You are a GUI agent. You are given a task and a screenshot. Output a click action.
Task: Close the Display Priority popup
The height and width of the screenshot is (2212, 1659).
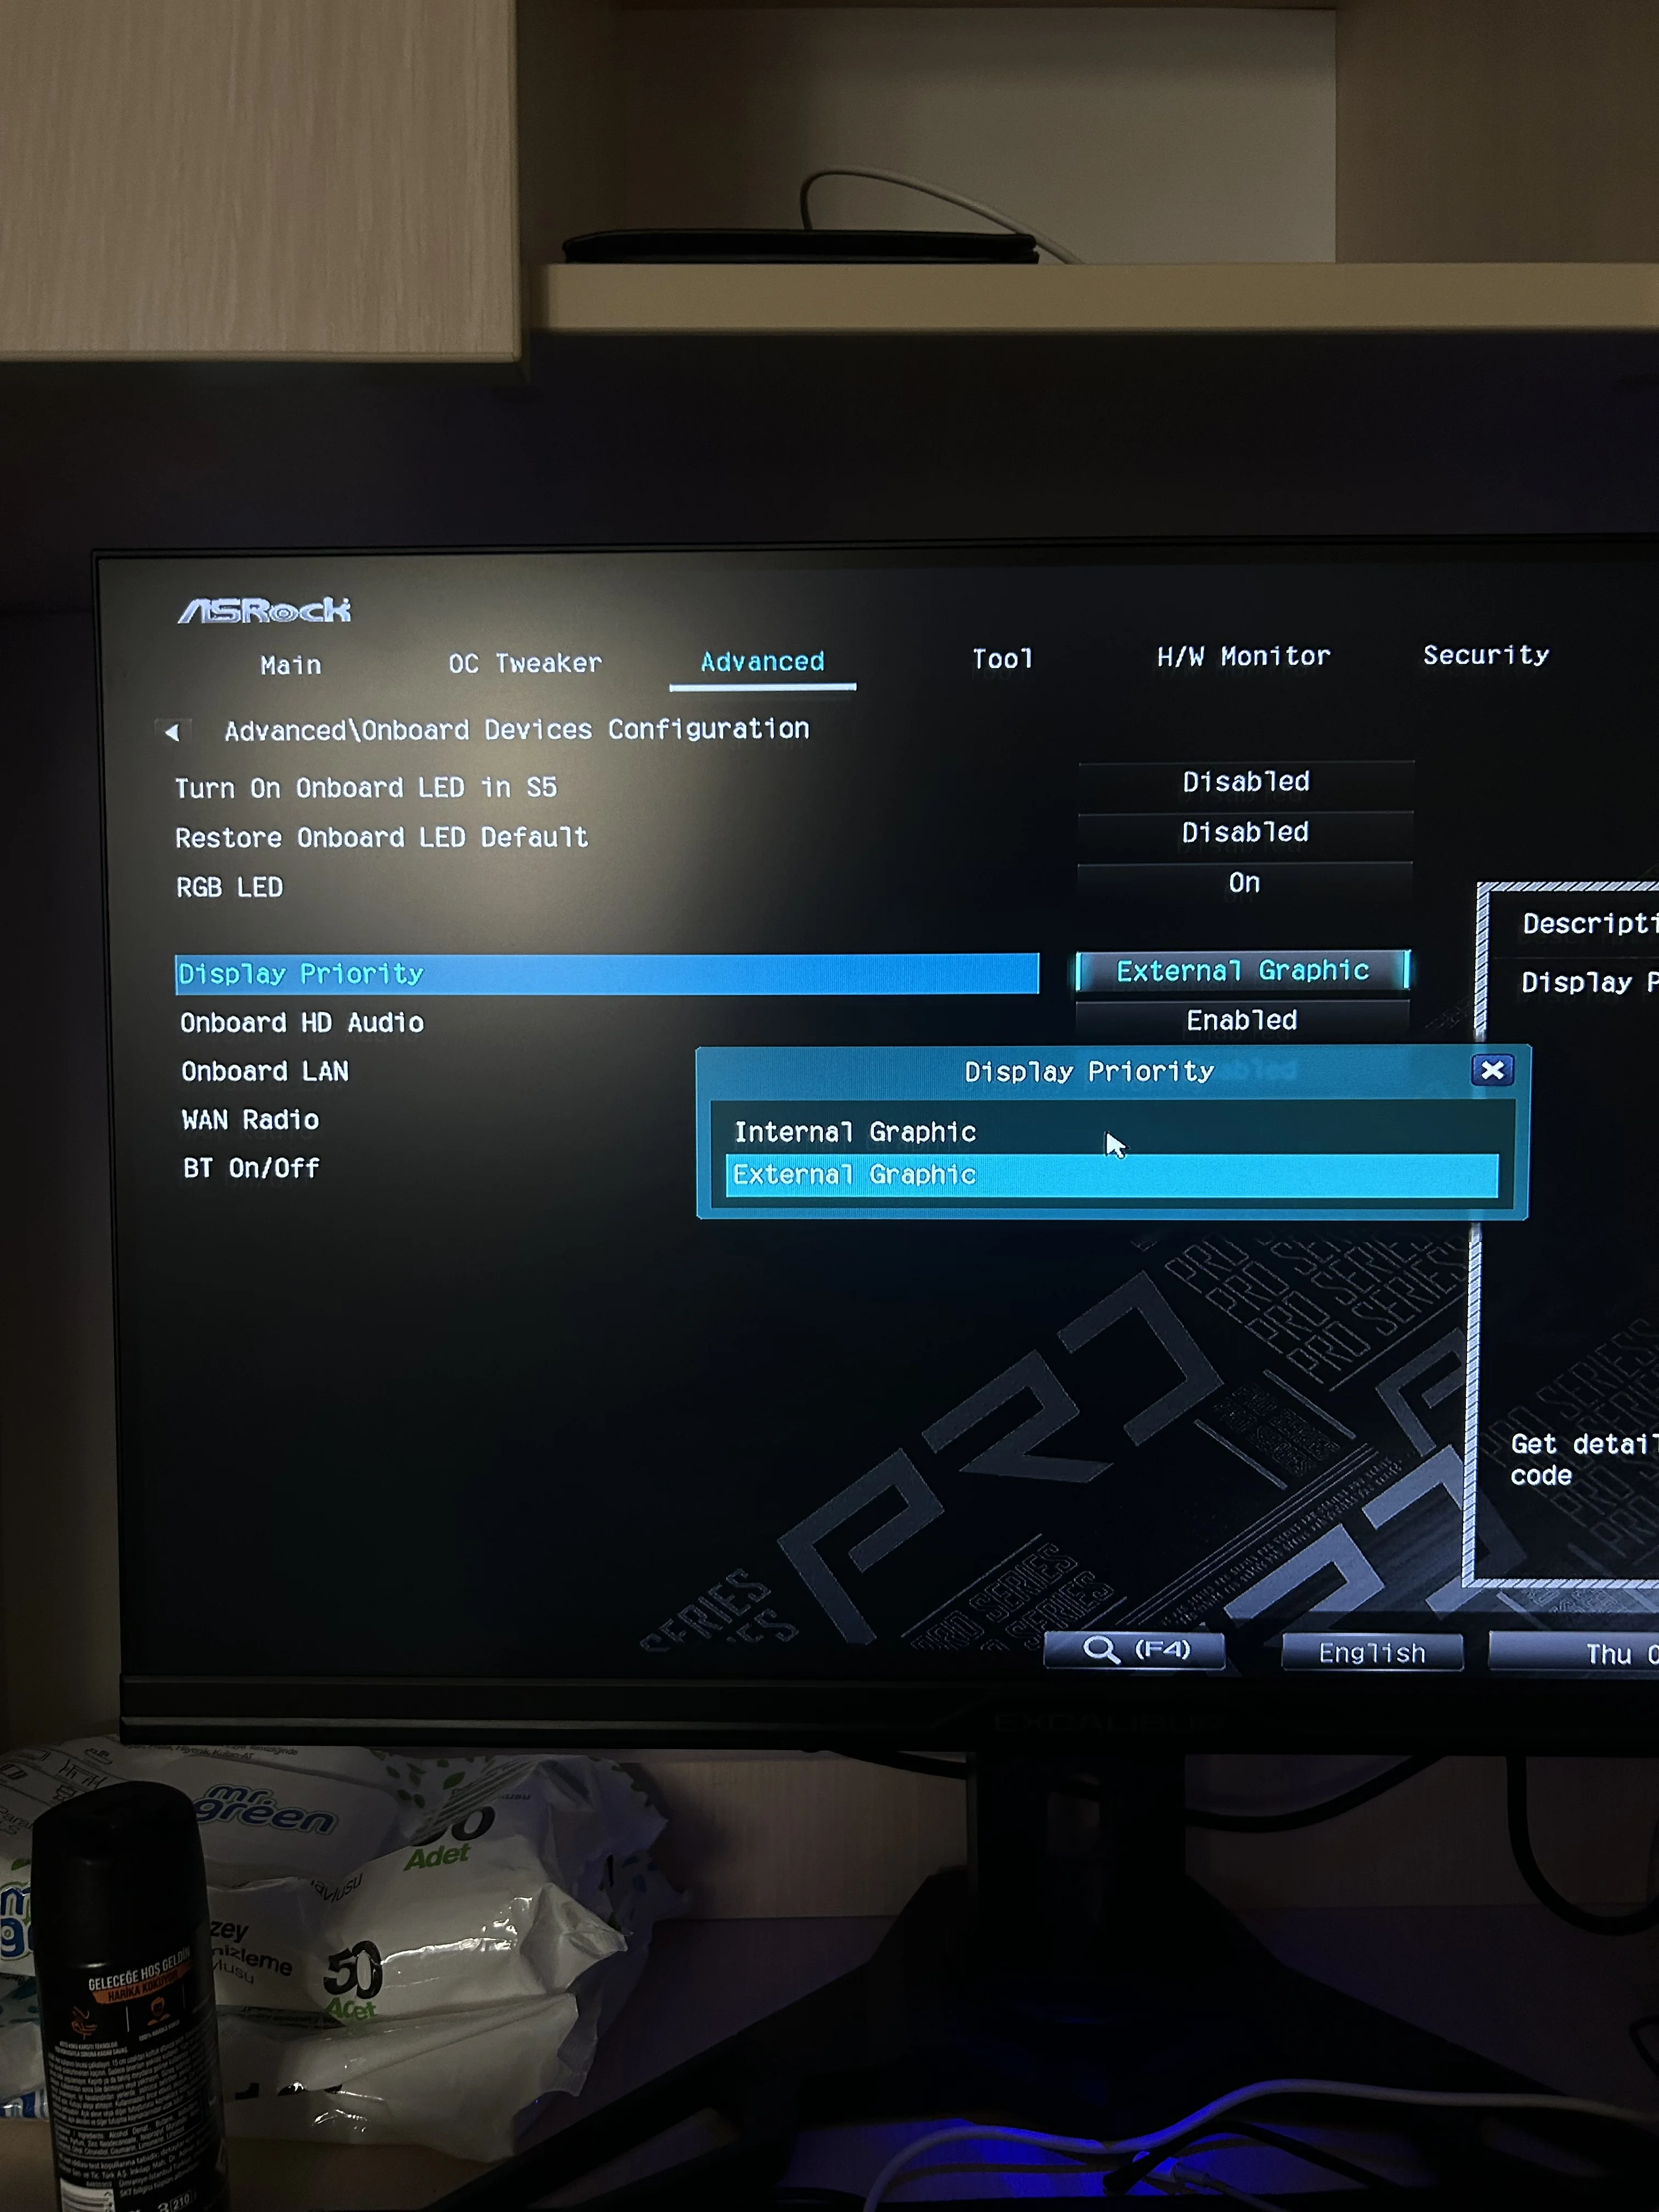pos(1491,1070)
